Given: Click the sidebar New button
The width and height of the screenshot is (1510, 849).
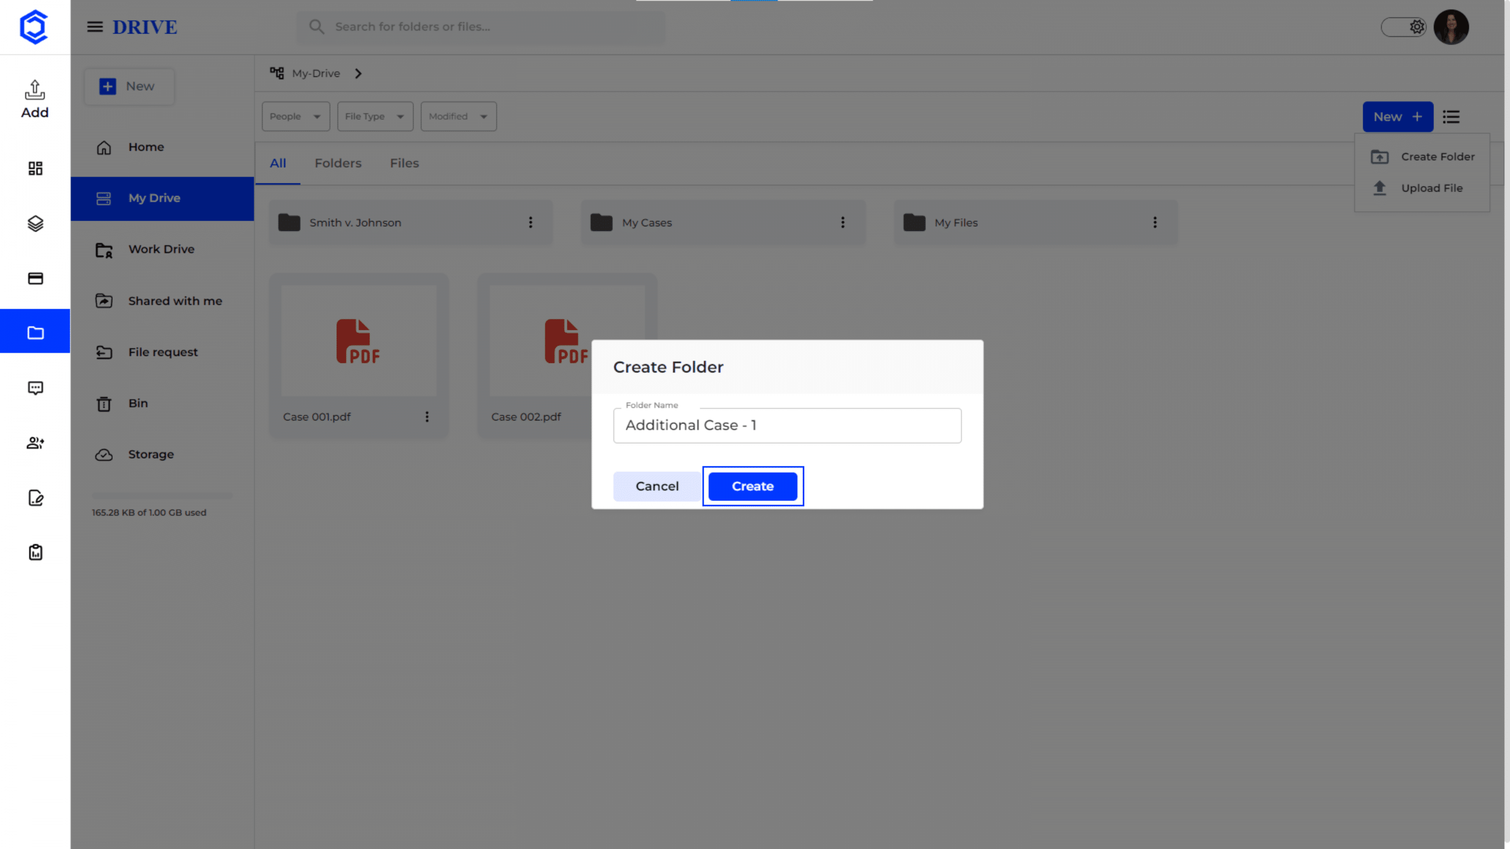Looking at the screenshot, I should (x=129, y=86).
